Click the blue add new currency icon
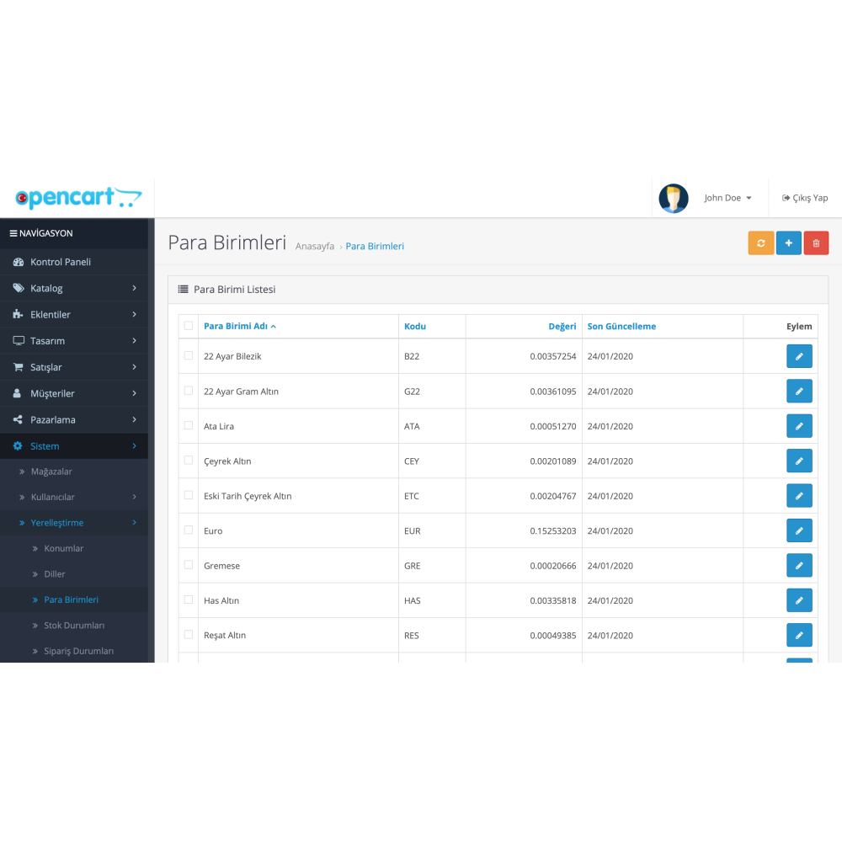Screen dimensions: 842x842 (x=788, y=242)
